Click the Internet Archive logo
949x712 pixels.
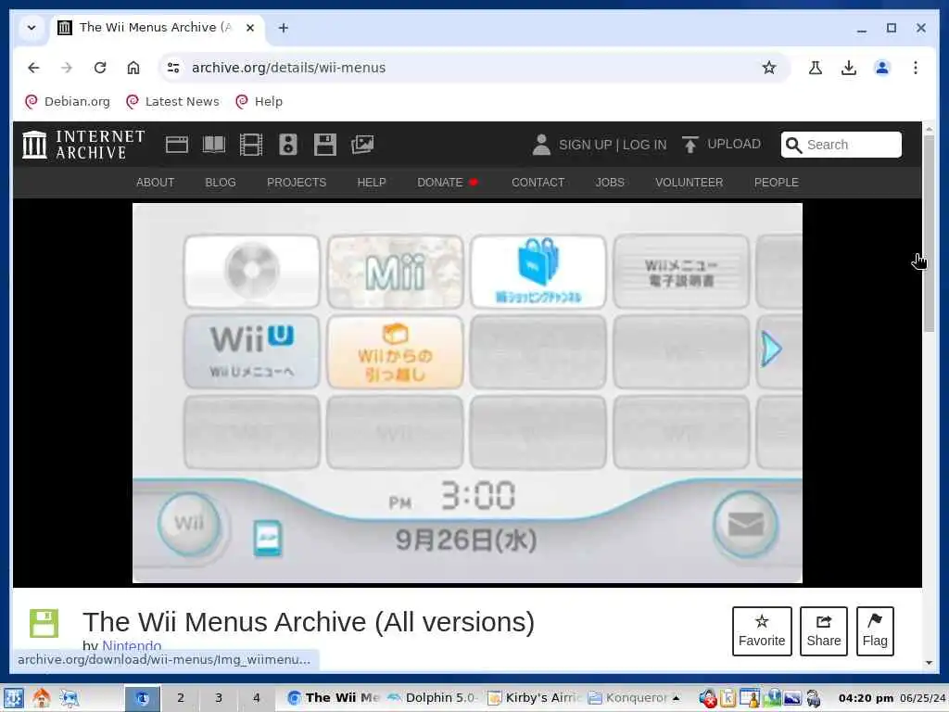(x=83, y=145)
